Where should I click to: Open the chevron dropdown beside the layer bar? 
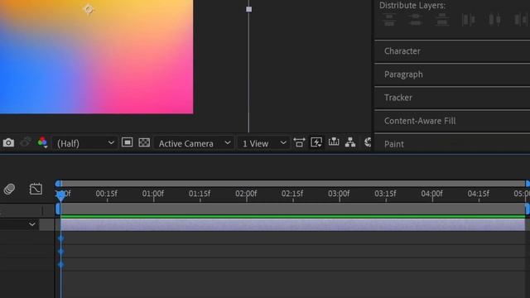pos(32,224)
